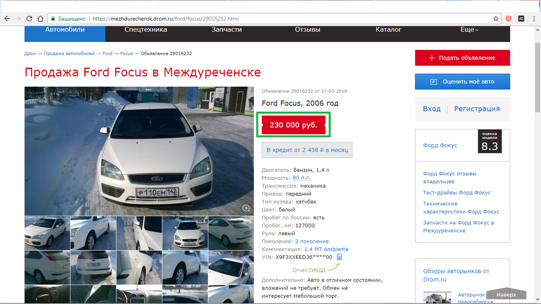Open the main white Ford Focus photo
The width and height of the screenshot is (541, 304).
[x=139, y=151]
